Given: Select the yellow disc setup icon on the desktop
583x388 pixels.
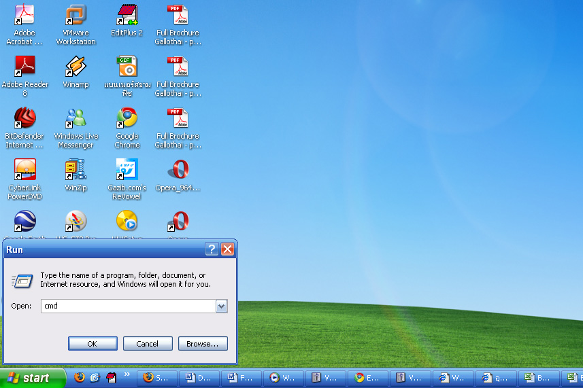Looking at the screenshot, I should click(127, 222).
